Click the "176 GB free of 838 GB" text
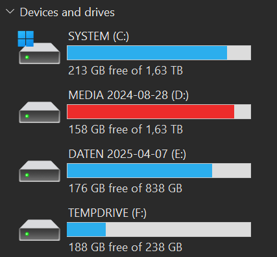 (125, 188)
